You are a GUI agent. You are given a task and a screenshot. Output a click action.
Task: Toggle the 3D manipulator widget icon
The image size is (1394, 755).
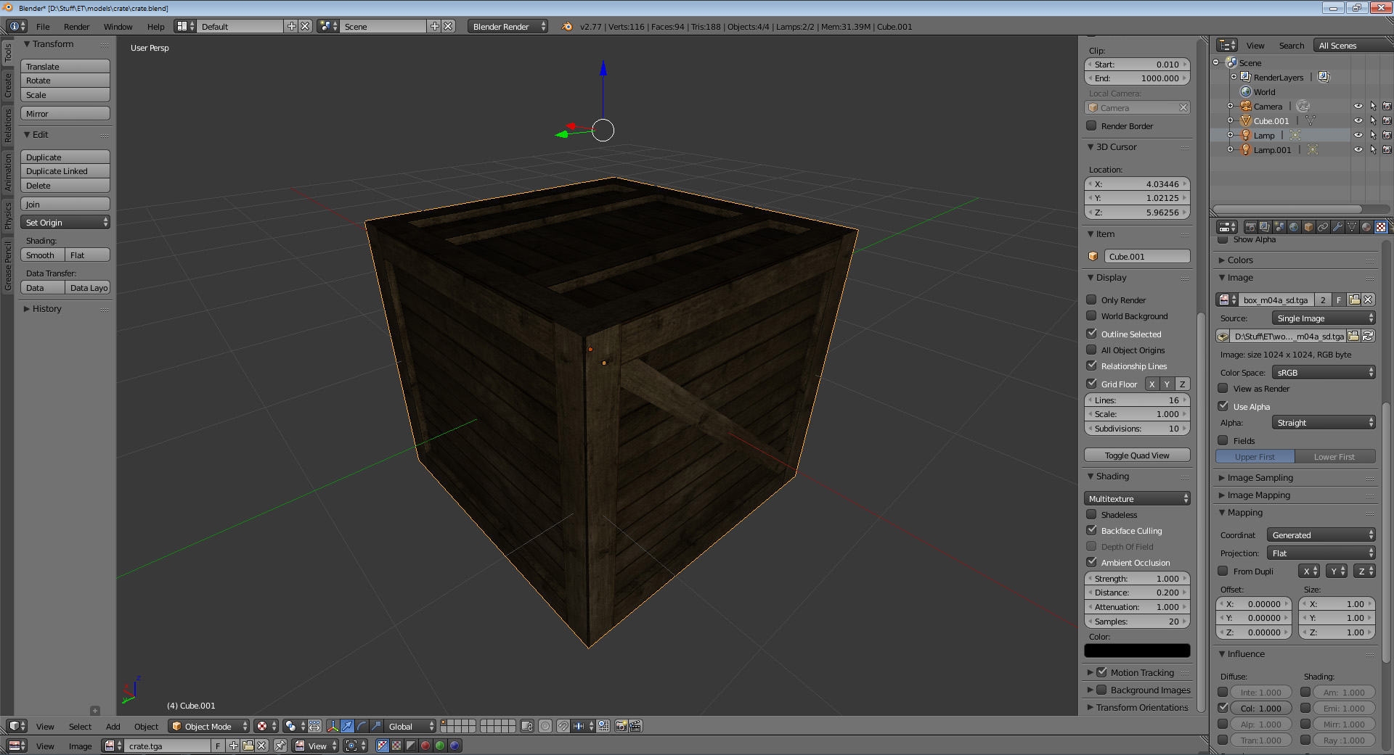[333, 726]
